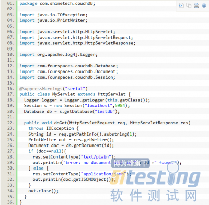Click line number 36. in the gutter

(11, 202)
